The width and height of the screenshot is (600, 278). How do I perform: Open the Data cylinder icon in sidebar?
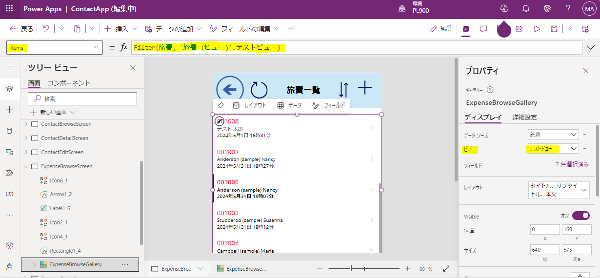(x=10, y=131)
